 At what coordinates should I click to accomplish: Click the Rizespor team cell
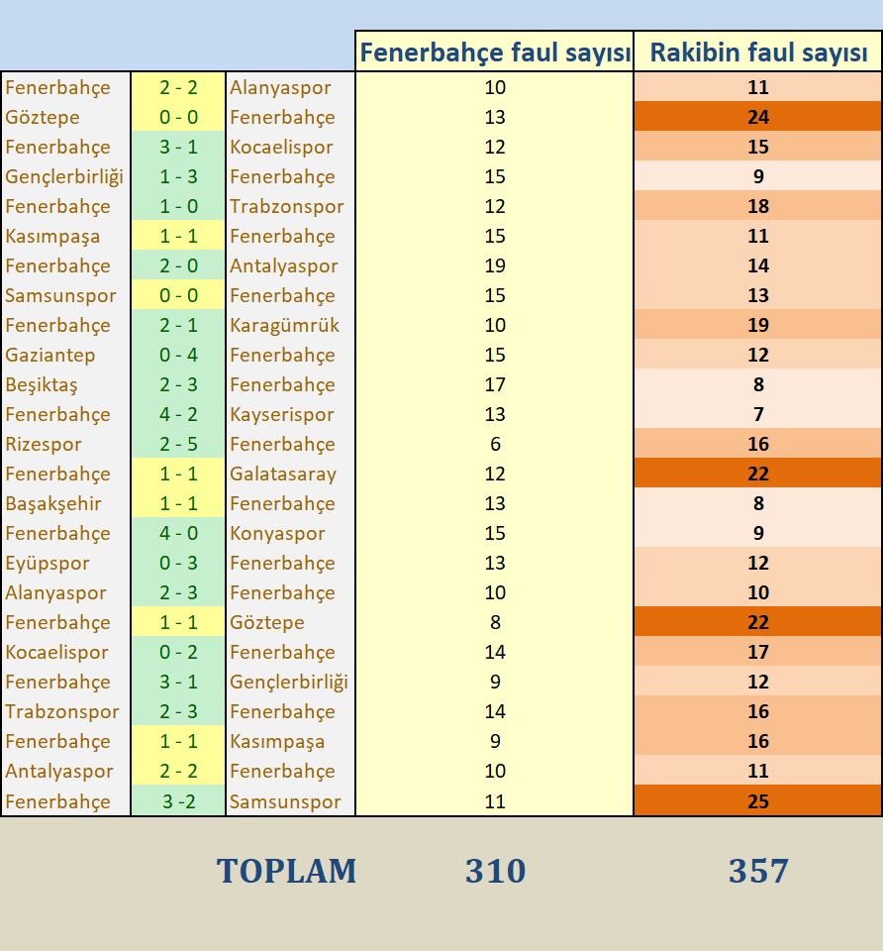(65, 444)
